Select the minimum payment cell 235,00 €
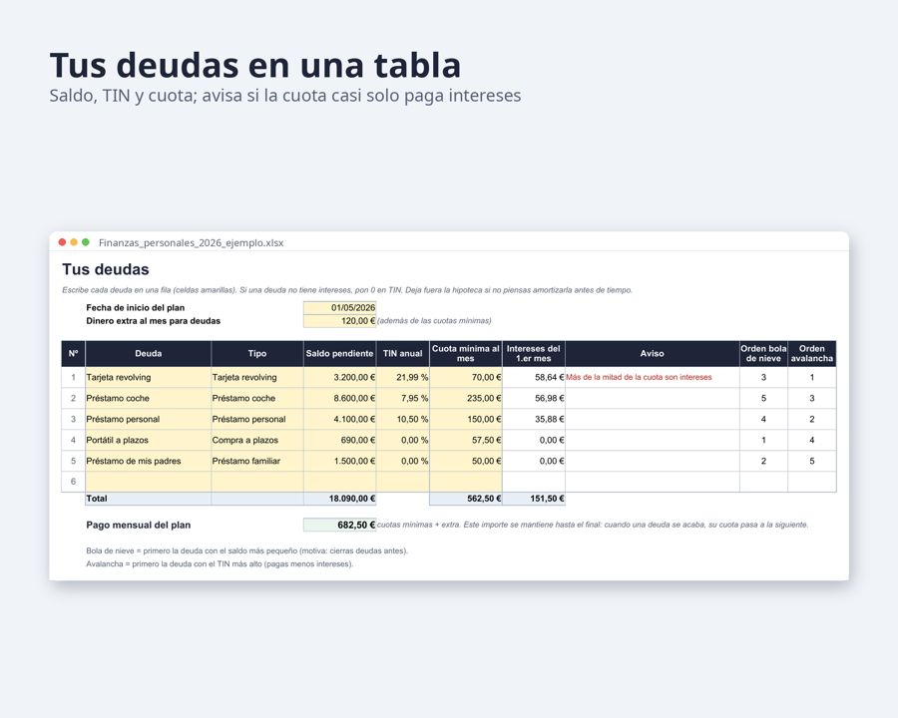This screenshot has width=898, height=718. pos(466,398)
